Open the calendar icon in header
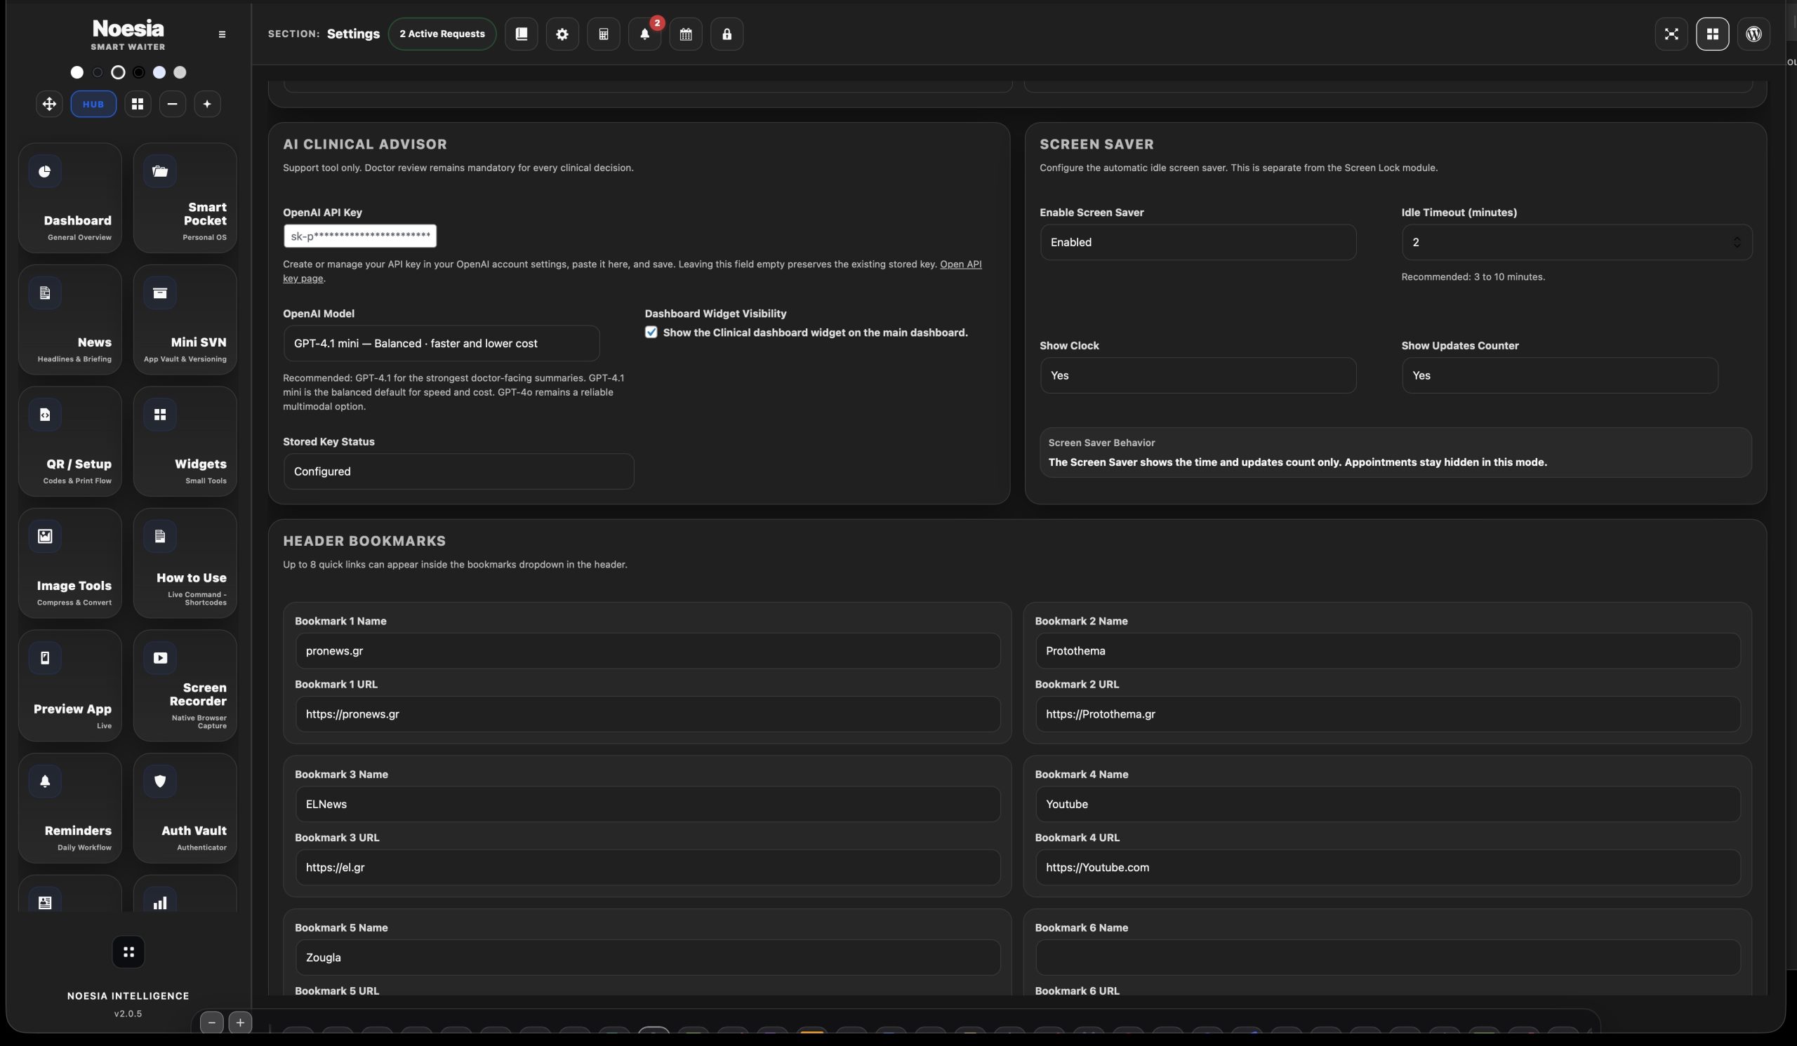1797x1046 pixels. 686,34
